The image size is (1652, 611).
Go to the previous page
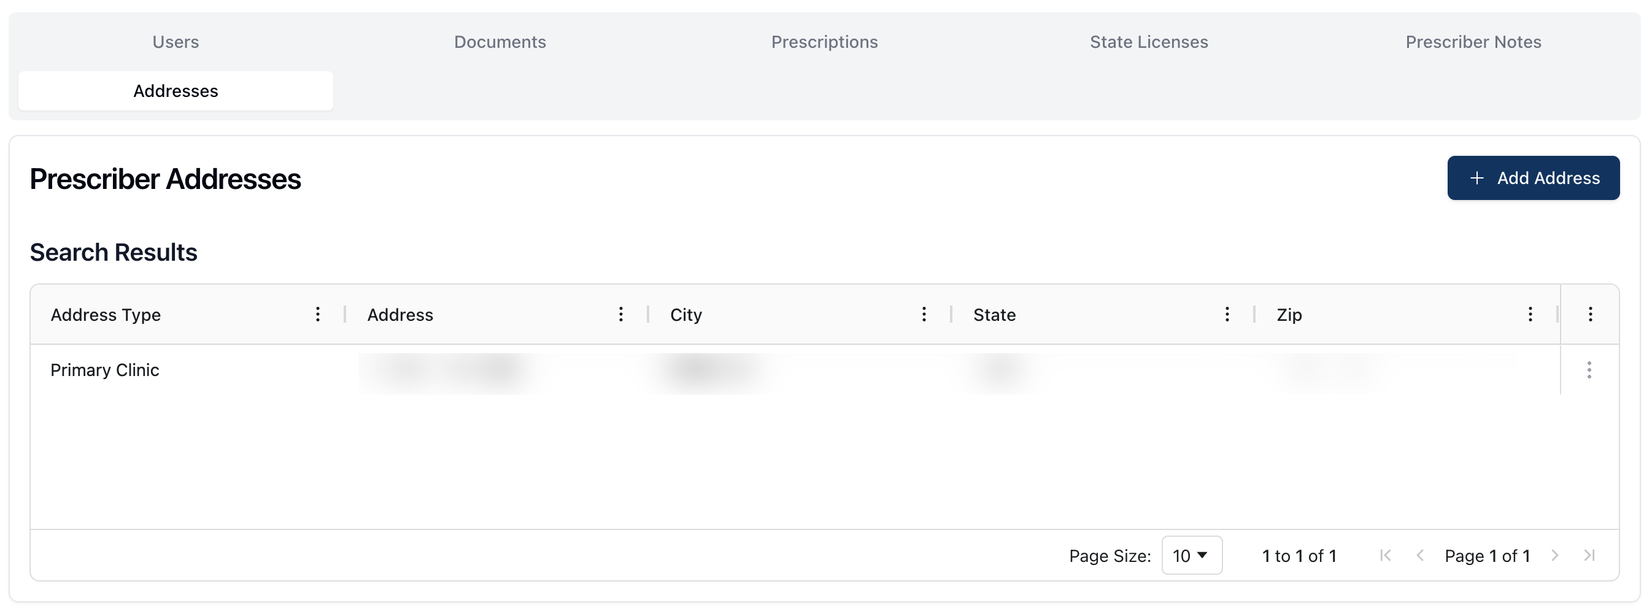point(1420,555)
